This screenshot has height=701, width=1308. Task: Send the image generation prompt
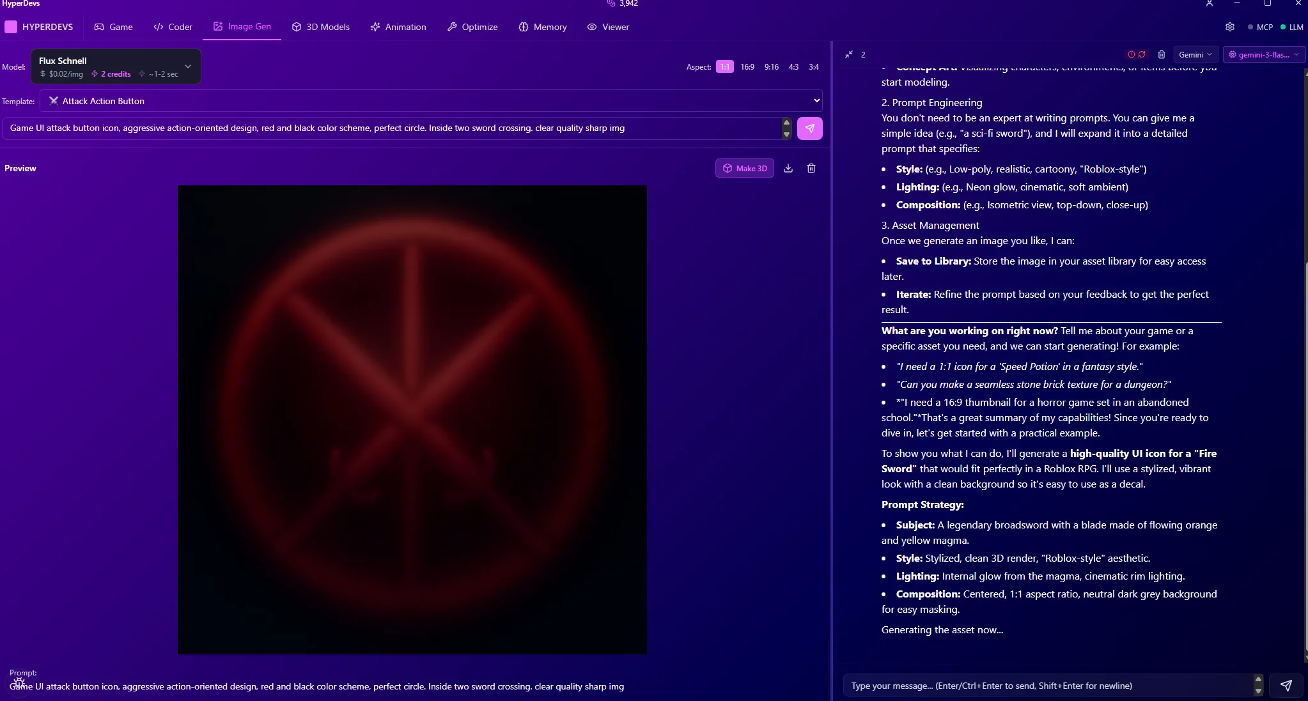coord(809,128)
